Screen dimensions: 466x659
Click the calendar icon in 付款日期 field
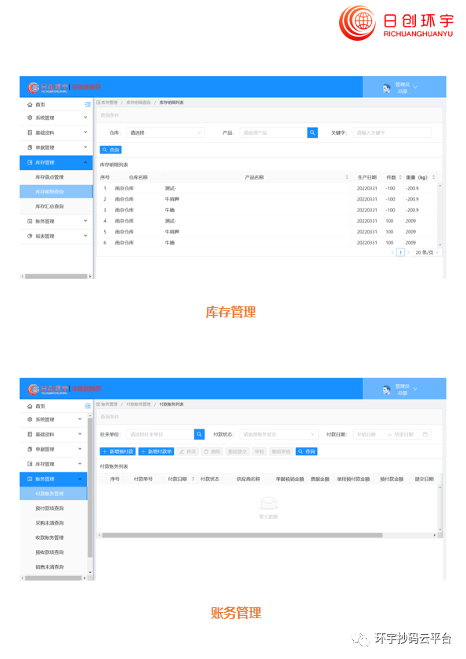pyautogui.click(x=425, y=434)
